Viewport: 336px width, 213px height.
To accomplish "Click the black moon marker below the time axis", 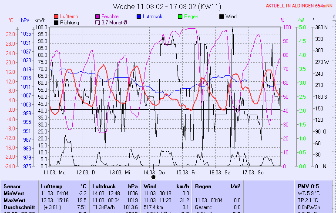I will [153, 177].
